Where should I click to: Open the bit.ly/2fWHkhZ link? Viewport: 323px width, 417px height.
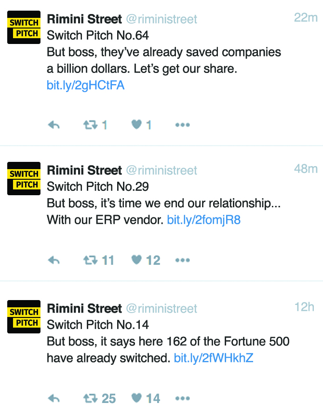point(214,358)
